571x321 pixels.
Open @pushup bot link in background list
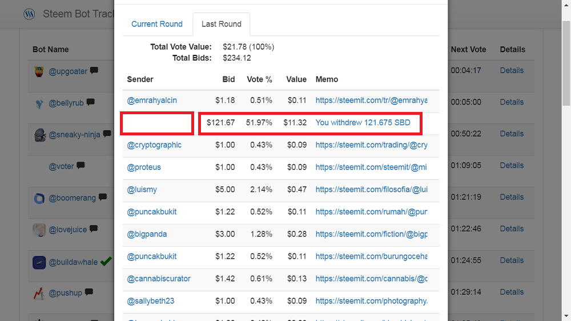click(x=65, y=293)
